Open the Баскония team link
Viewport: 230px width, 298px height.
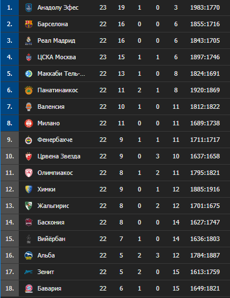pyautogui.click(x=51, y=222)
